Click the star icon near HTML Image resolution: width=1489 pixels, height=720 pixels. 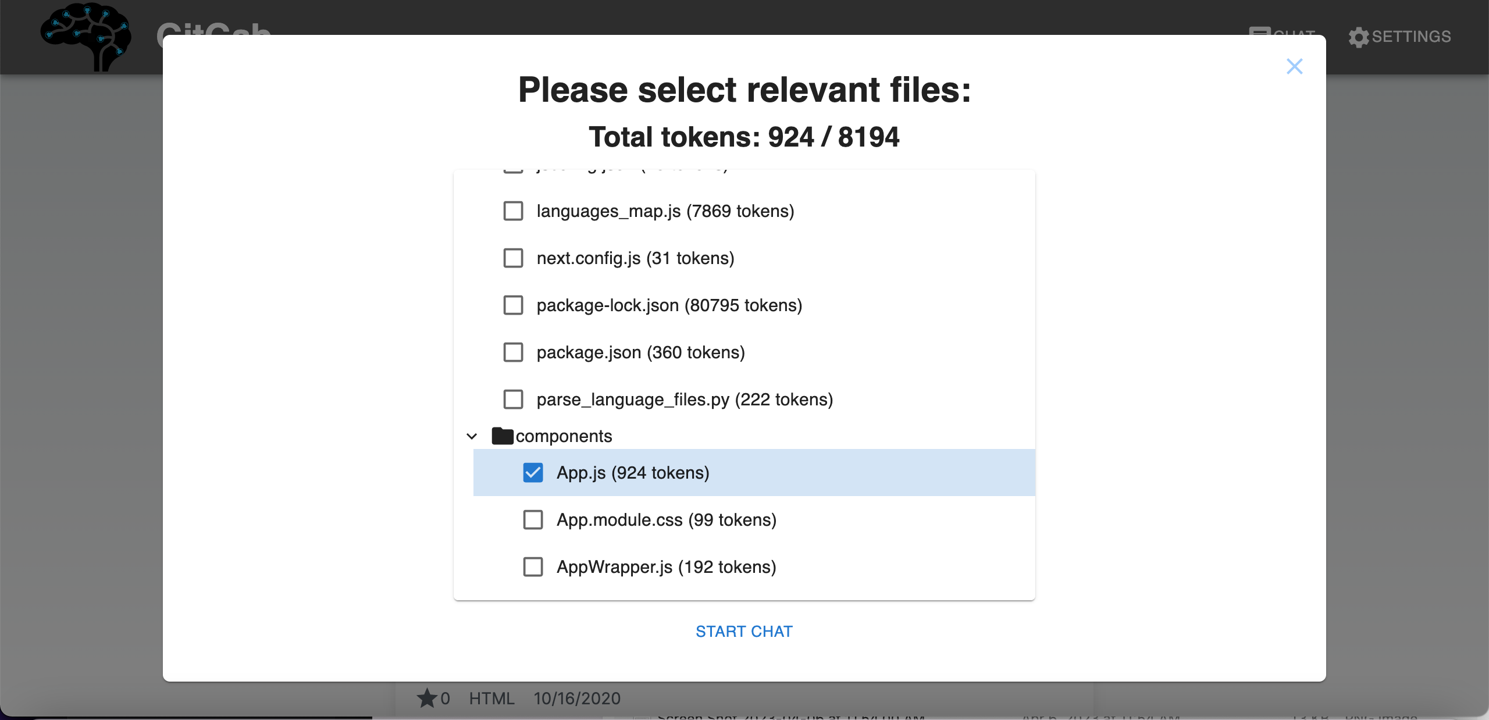pos(427,698)
